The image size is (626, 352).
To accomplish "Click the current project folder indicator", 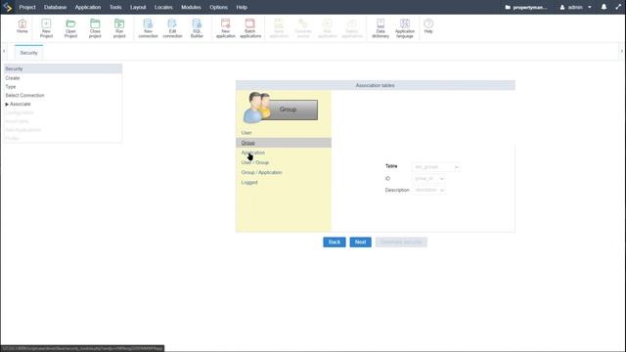I will 526,7.
